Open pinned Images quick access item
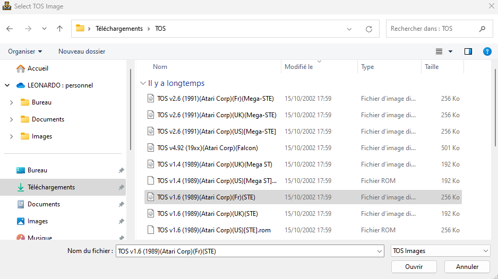 [38, 221]
